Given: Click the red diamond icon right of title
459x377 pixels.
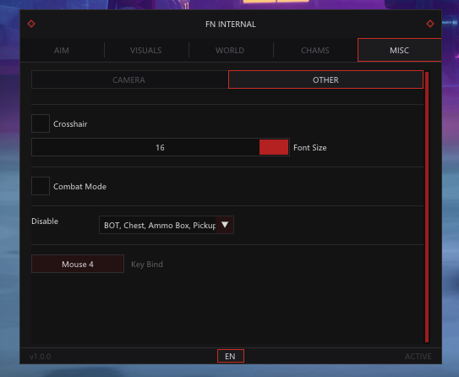Looking at the screenshot, I should point(430,24).
